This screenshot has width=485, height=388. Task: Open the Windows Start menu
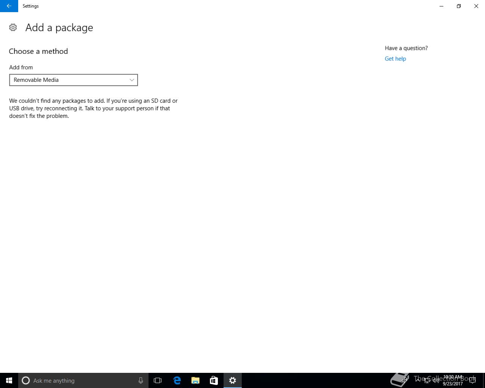pyautogui.click(x=9, y=380)
